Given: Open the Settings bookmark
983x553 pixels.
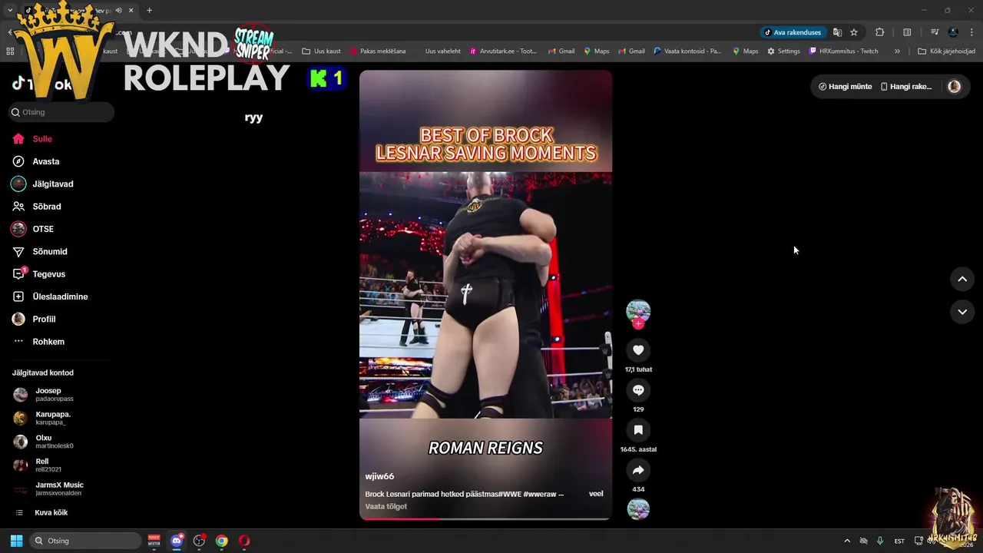Looking at the screenshot, I should pos(783,51).
